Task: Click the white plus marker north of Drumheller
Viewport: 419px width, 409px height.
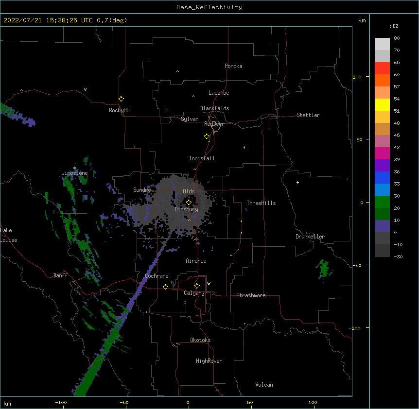Action: click(x=297, y=182)
